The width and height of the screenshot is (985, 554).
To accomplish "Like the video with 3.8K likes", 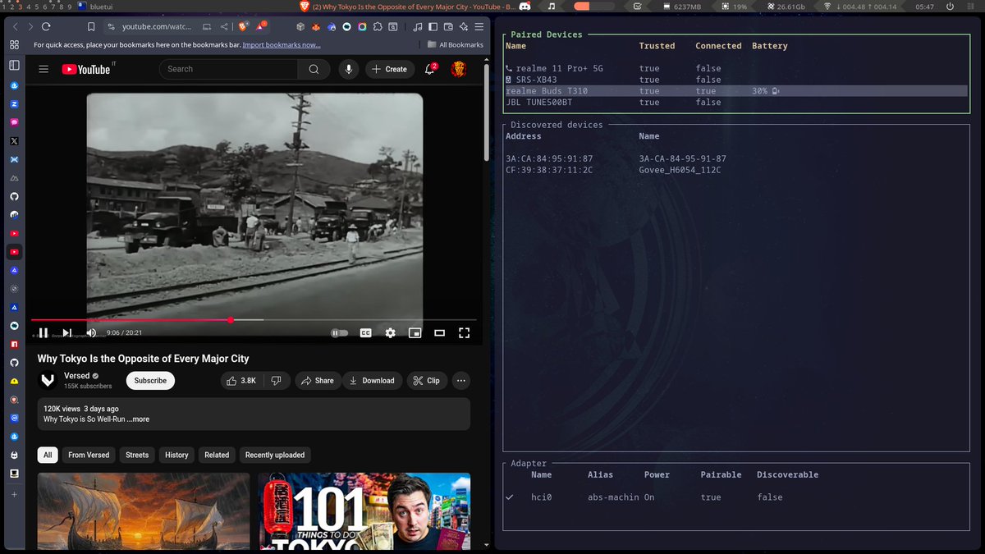I will pos(241,381).
